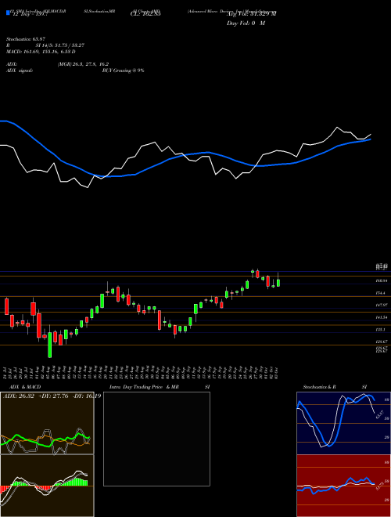Screen dimensions: 391x517
Task: Click the empty intraday price chart box
Action: coord(156,439)
